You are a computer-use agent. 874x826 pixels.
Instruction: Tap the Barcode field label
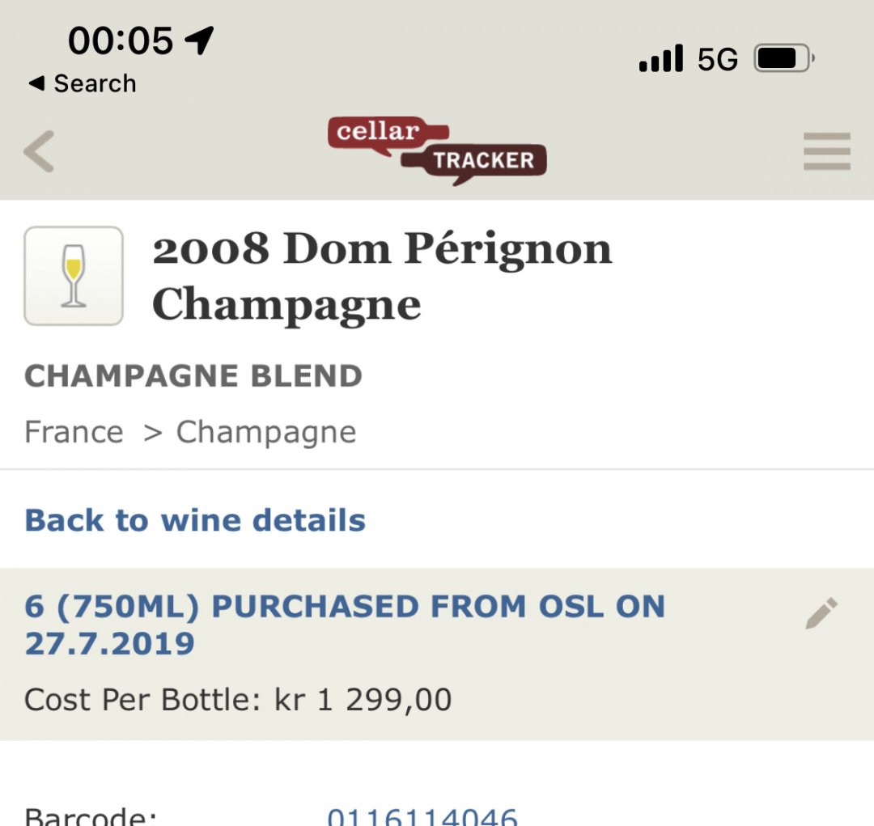tap(91, 816)
